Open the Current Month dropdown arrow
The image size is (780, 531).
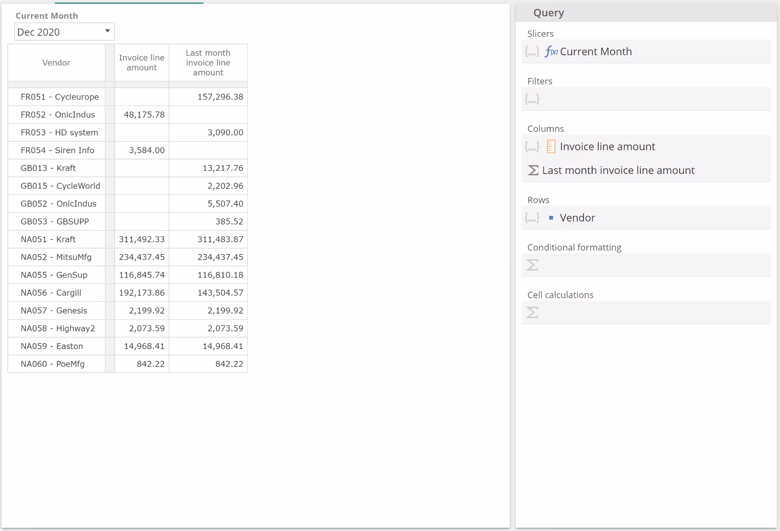click(107, 31)
